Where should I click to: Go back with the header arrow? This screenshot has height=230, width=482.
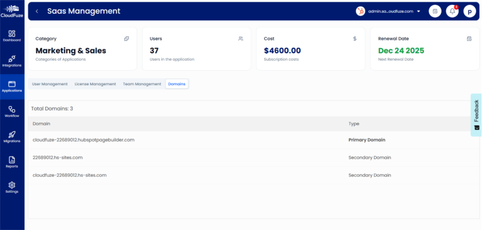pyautogui.click(x=37, y=11)
